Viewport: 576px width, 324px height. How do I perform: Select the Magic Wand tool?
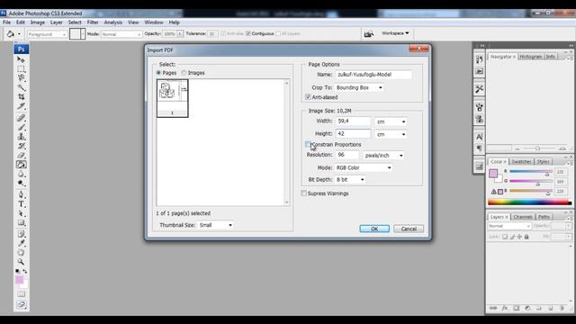pos(21,87)
